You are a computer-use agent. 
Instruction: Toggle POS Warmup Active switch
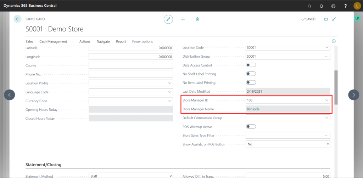point(251,126)
